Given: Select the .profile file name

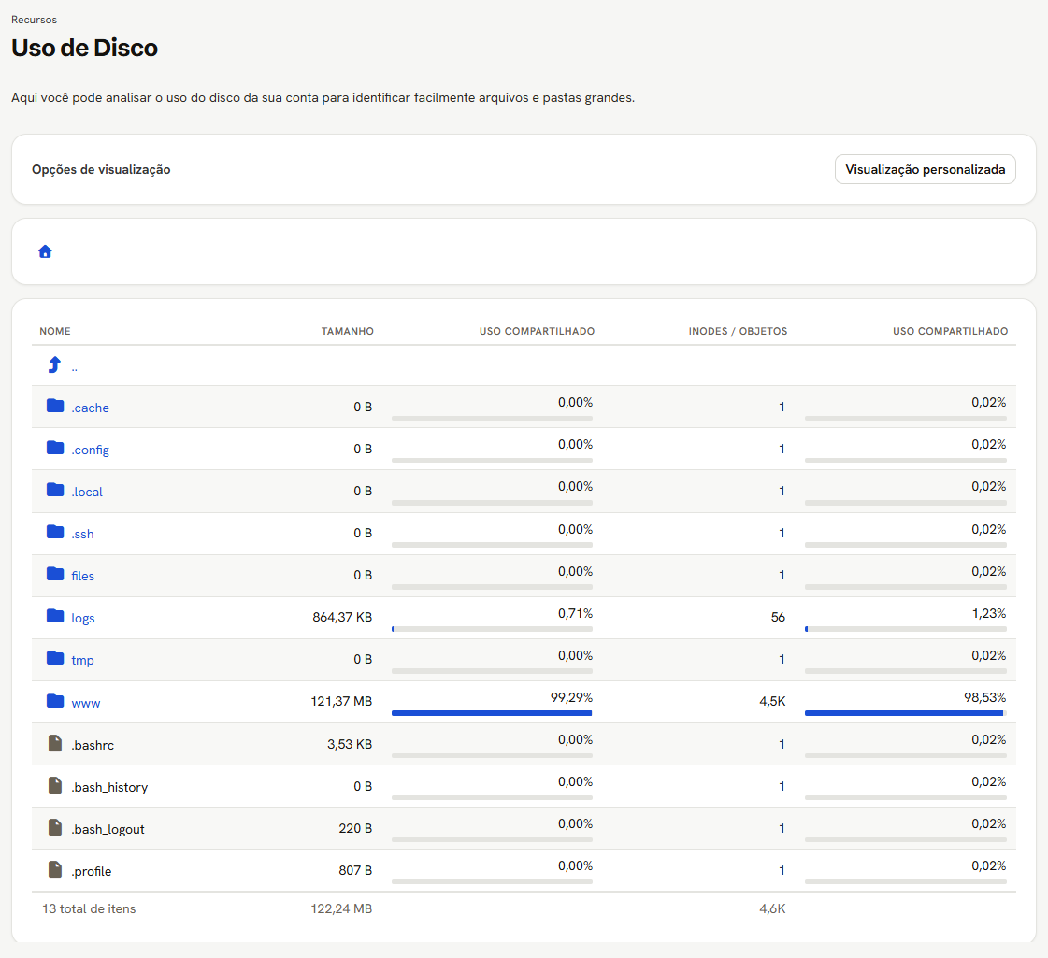Looking at the screenshot, I should tap(92, 871).
